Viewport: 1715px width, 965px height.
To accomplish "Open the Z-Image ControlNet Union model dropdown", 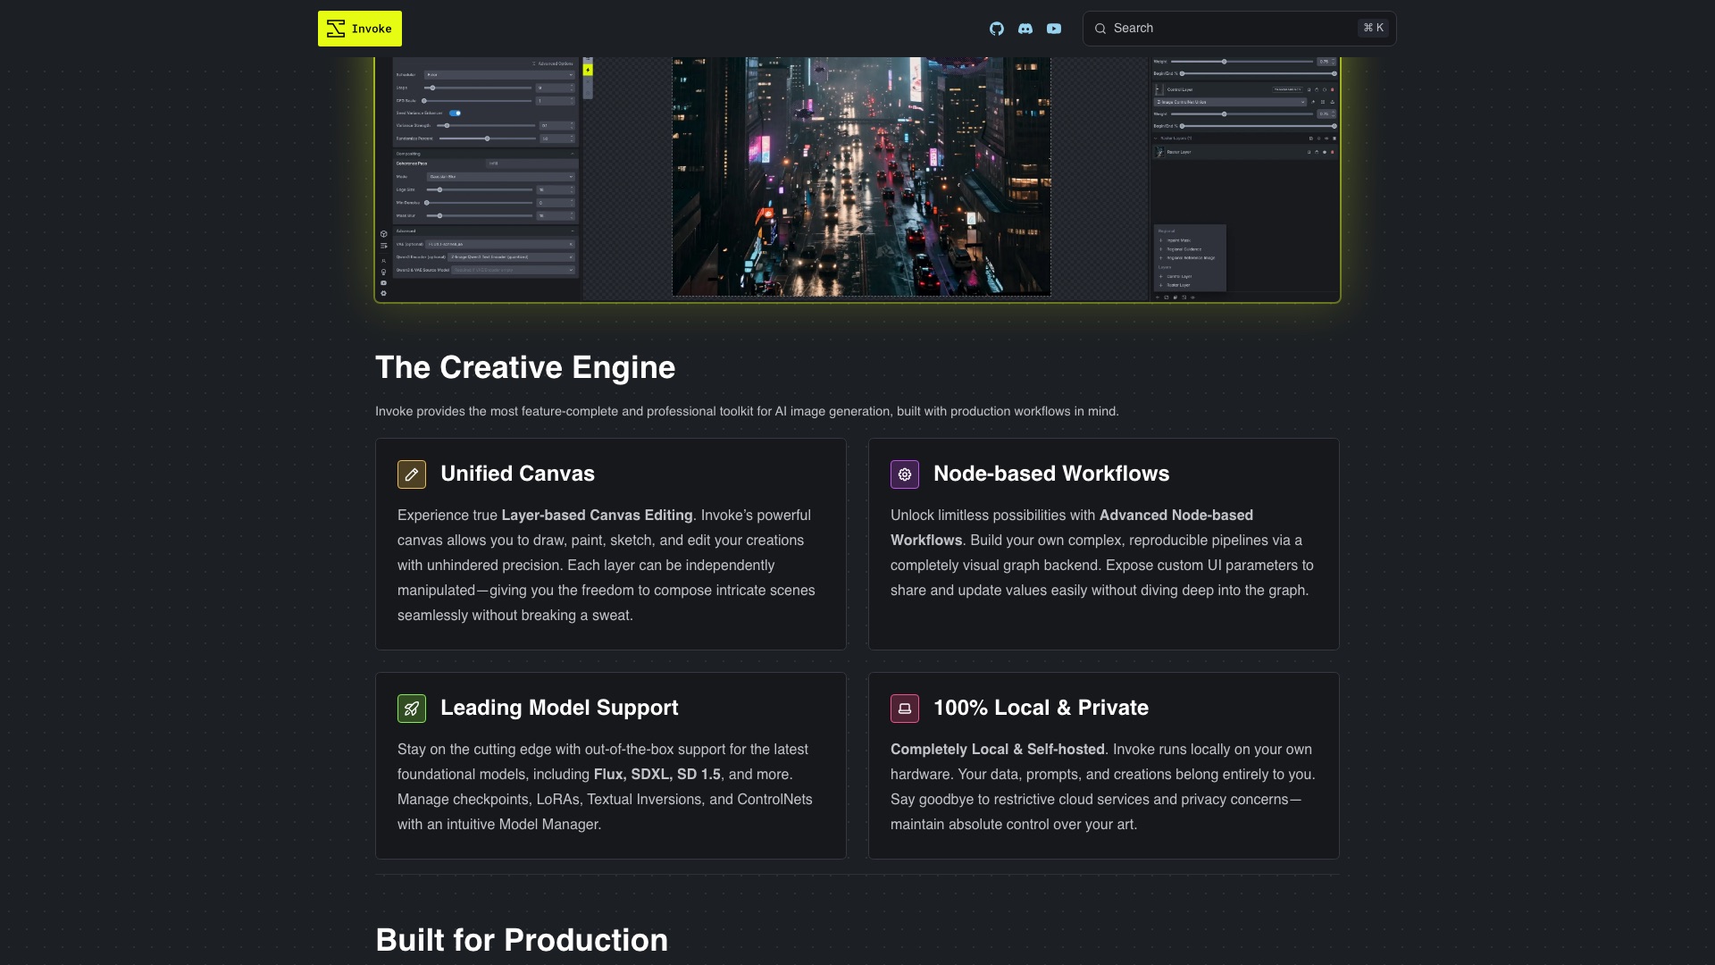I will click(x=1230, y=102).
